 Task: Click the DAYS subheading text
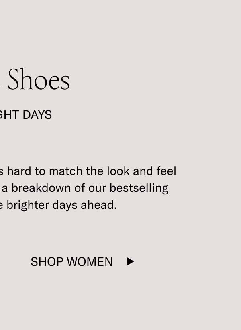coord(37,115)
